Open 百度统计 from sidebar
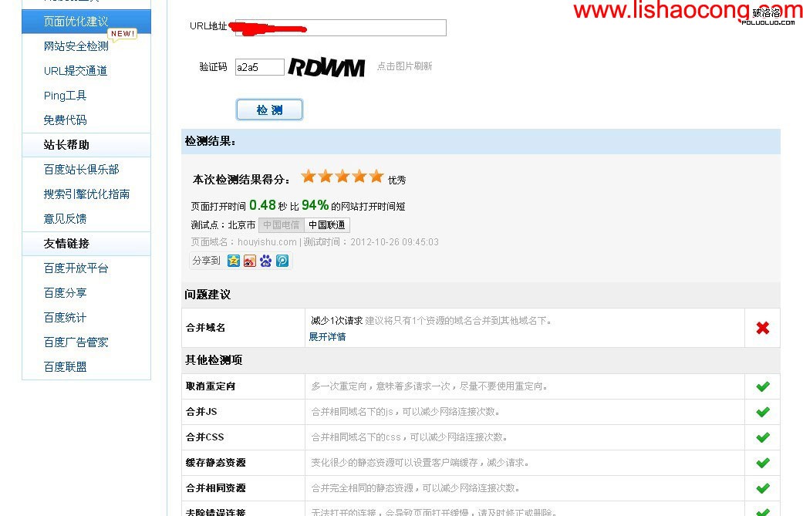The width and height of the screenshot is (803, 516). coord(66,317)
